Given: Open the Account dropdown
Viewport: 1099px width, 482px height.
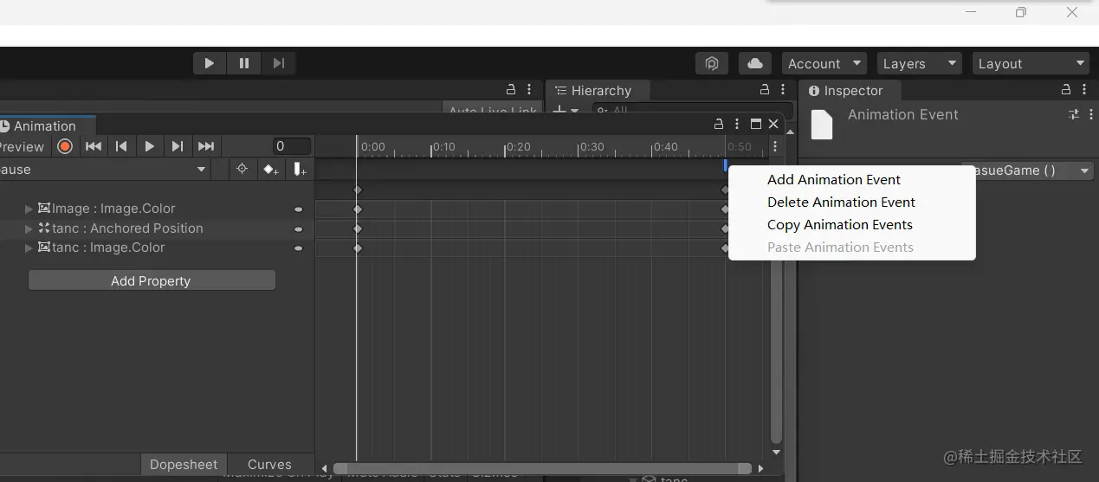Looking at the screenshot, I should (x=824, y=63).
